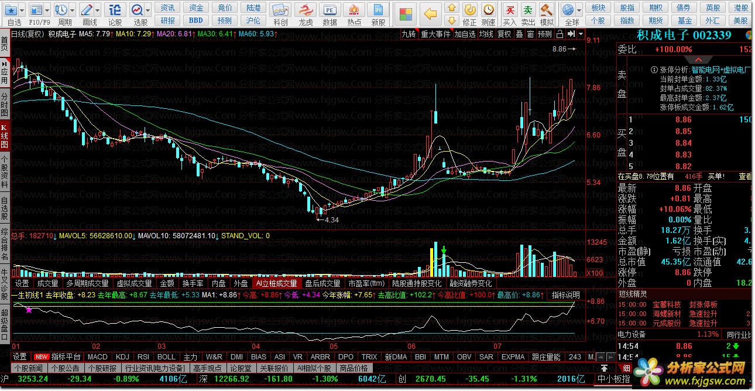The image size is (755, 391).
Task: Click the 设置 button in volume panel
Action: point(22,283)
